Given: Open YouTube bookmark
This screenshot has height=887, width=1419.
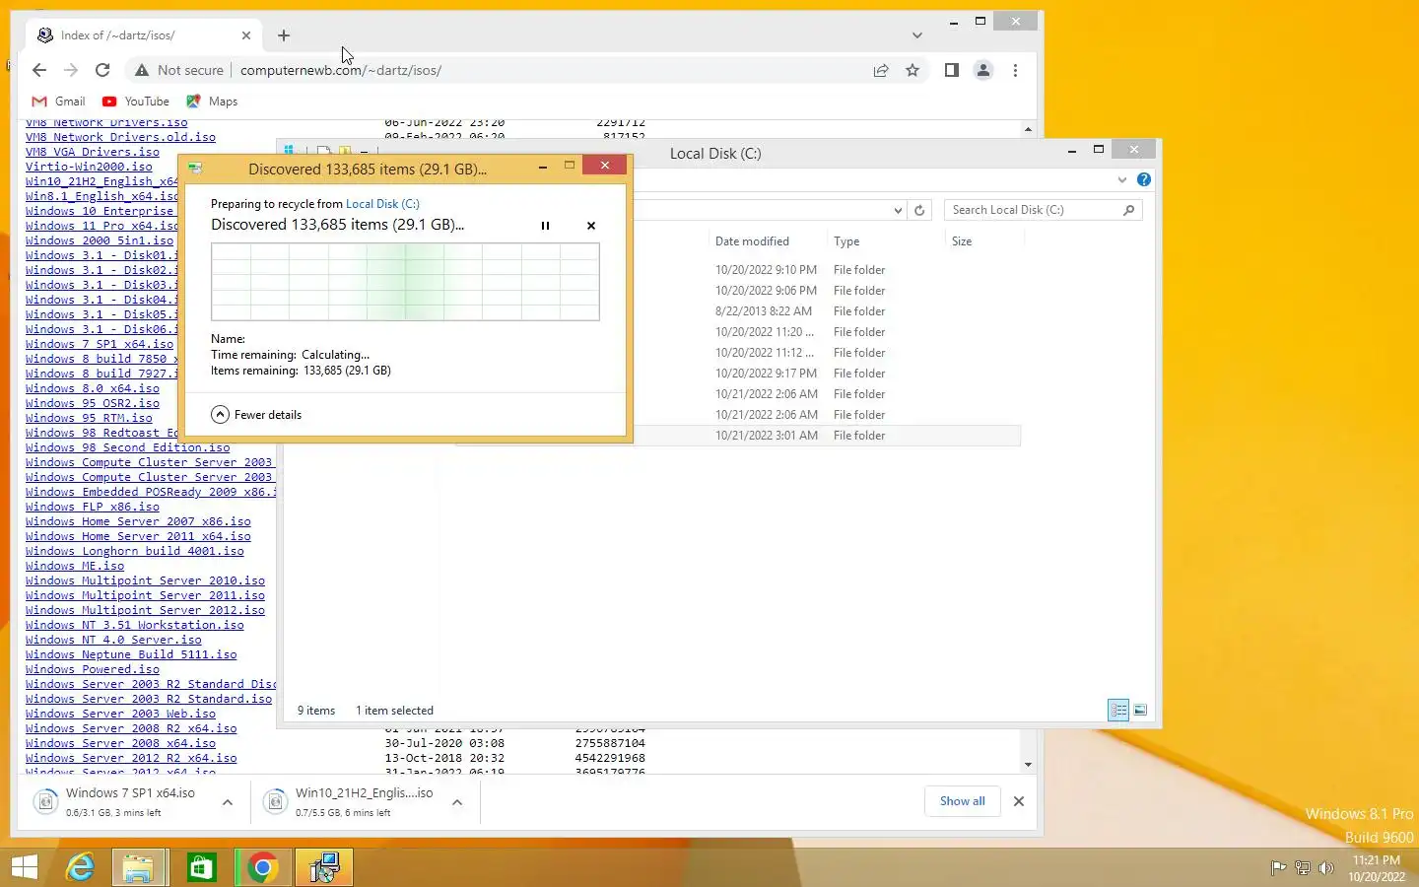Looking at the screenshot, I should coord(136,102).
